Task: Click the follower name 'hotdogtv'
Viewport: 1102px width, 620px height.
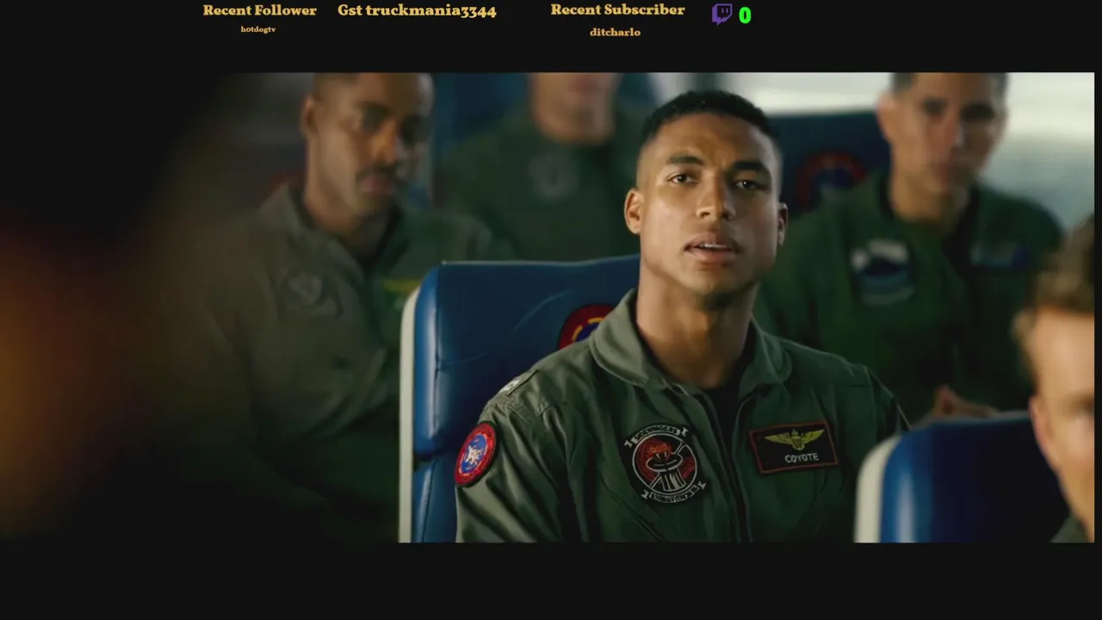Action: point(258,29)
